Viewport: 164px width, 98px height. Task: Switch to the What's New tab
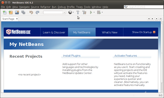point(110,32)
